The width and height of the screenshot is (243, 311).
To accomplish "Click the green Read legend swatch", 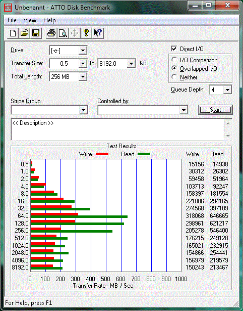I will coord(144,154).
